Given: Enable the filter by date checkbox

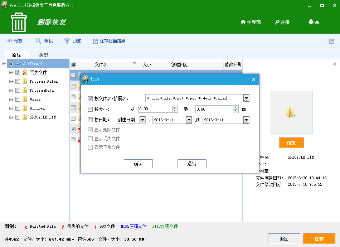Looking at the screenshot, I should [x=91, y=120].
